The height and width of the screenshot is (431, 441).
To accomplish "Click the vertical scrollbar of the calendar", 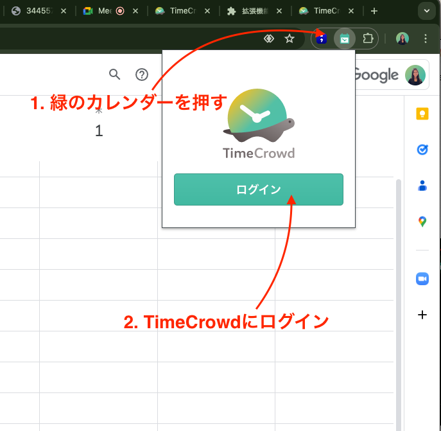I will pos(398,304).
